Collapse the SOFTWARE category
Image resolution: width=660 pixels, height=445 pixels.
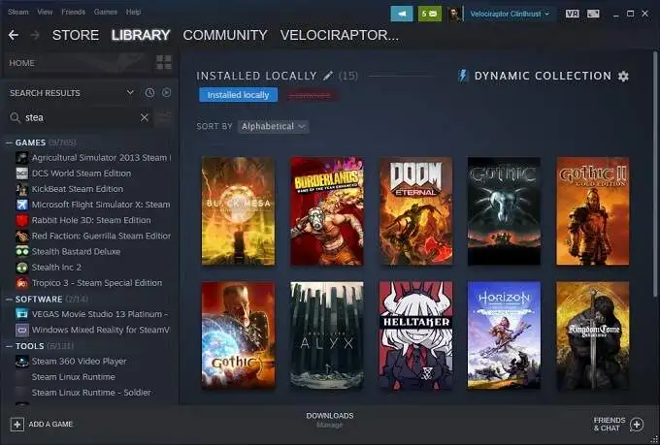point(9,300)
